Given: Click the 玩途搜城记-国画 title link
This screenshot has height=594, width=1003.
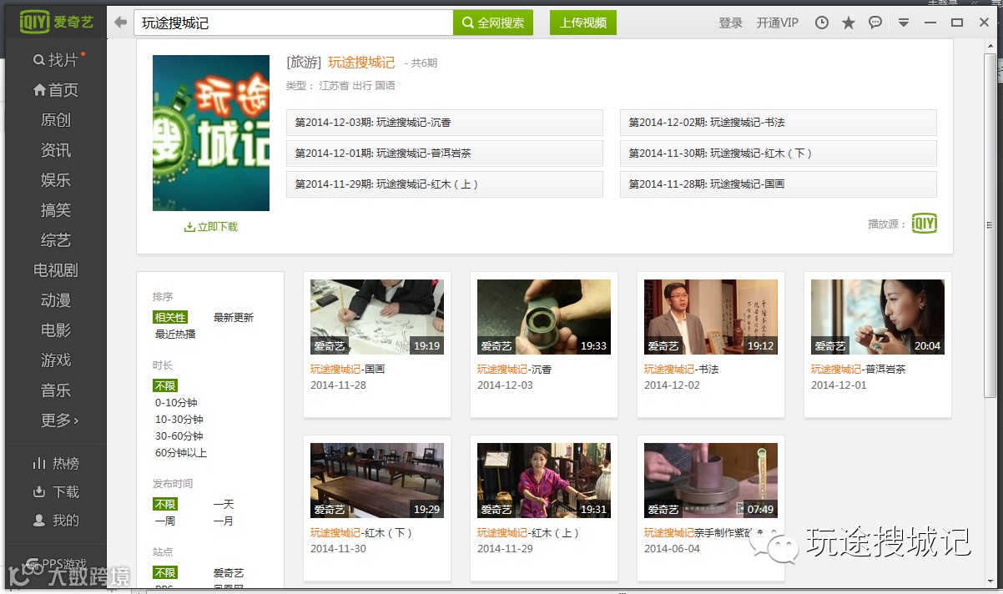Looking at the screenshot, I should click(x=347, y=369).
